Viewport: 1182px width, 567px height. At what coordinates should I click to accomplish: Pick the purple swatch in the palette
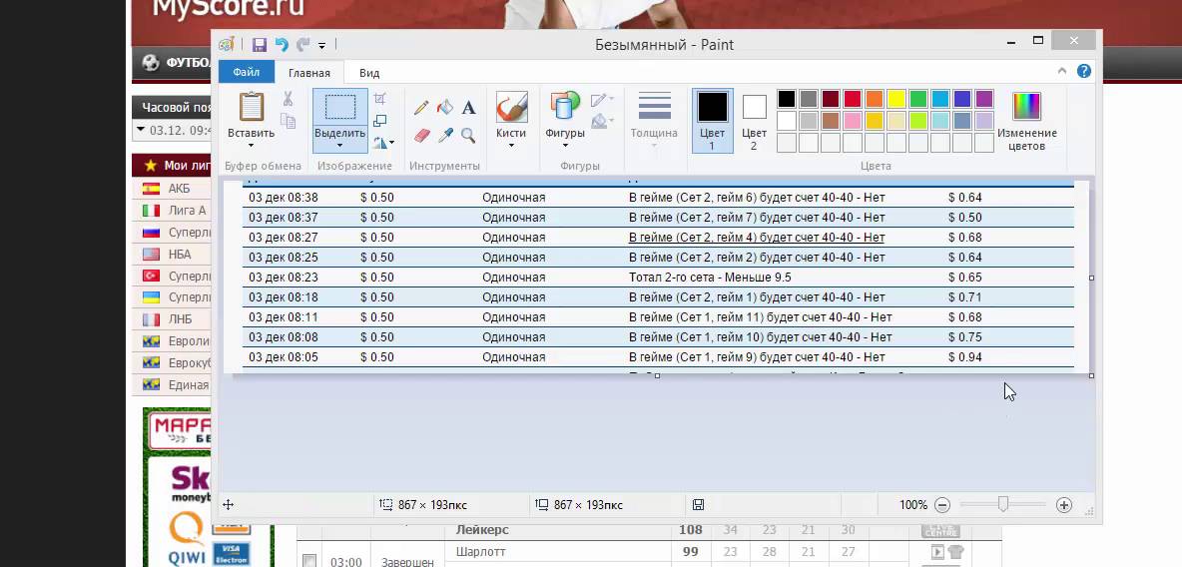click(x=983, y=99)
